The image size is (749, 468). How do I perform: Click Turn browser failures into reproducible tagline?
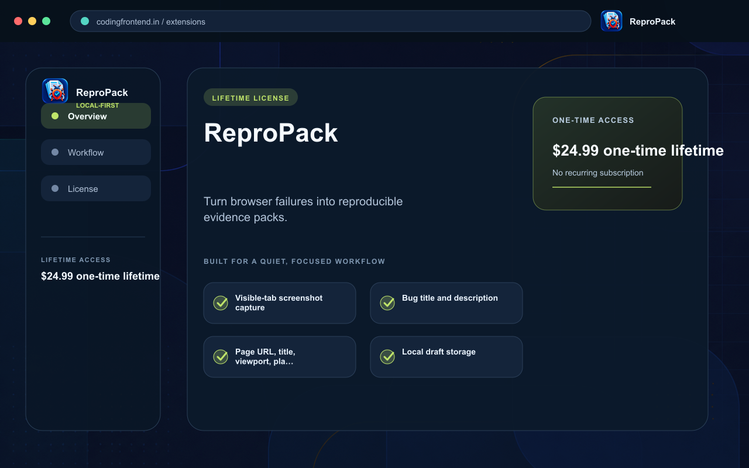tap(303, 209)
